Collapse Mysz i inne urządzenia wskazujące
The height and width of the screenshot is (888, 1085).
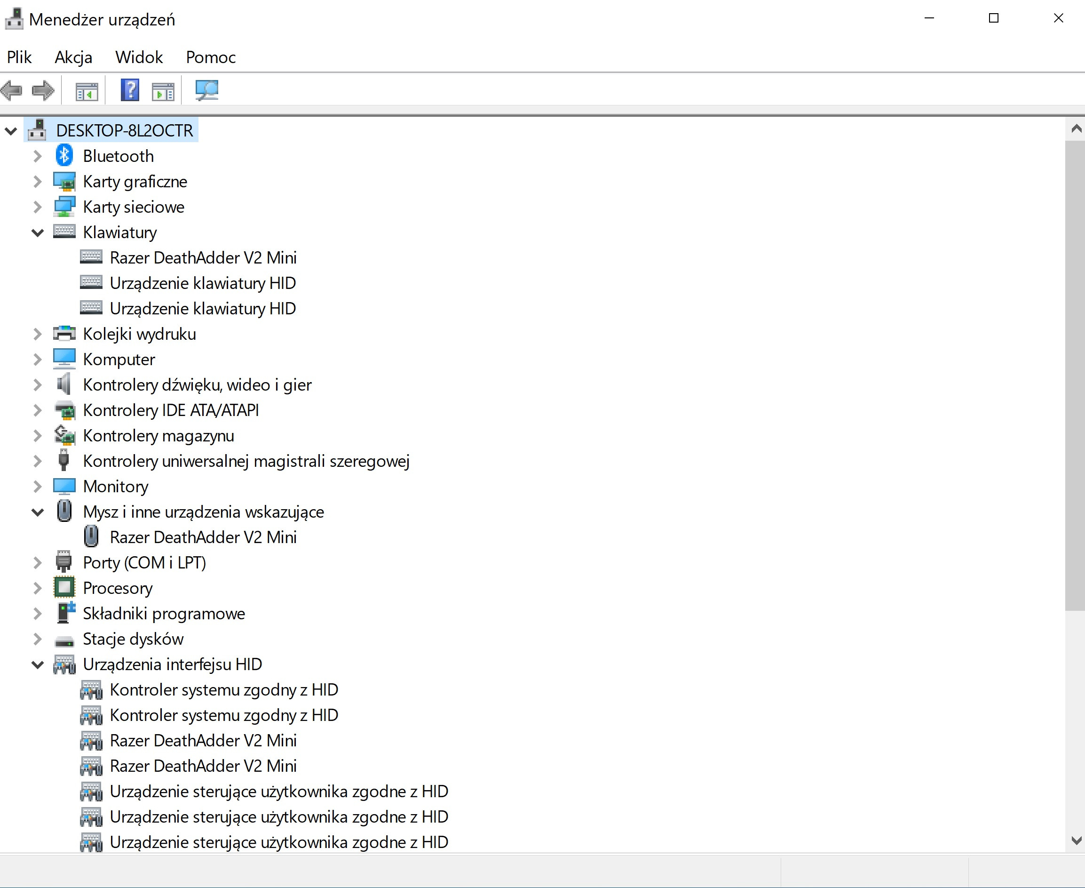click(x=37, y=512)
